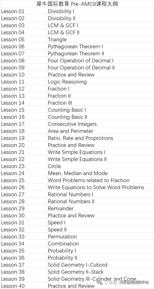Screen dimensions: 154x289
Task: Click the Triangle topic cell
Action: pyautogui.click(x=100, y=39)
